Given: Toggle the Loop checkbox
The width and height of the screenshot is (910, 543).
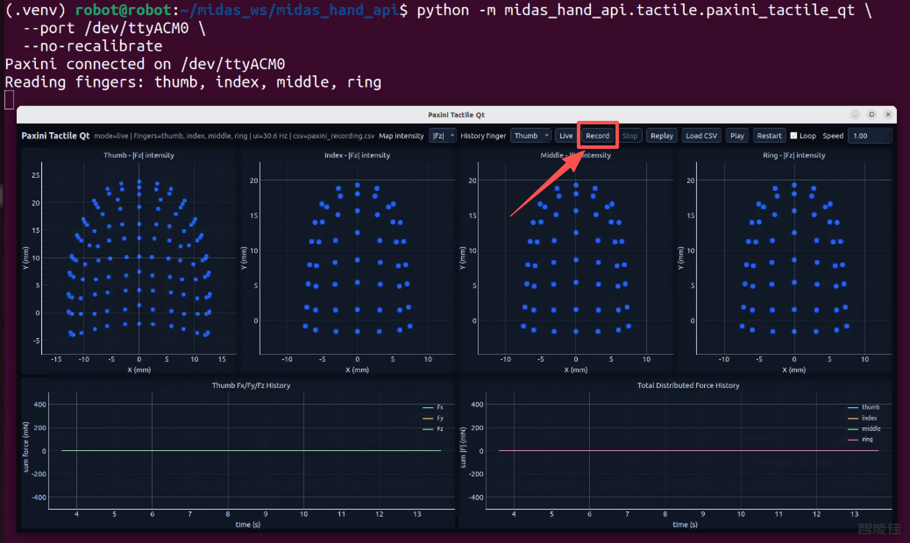Looking at the screenshot, I should tap(794, 136).
